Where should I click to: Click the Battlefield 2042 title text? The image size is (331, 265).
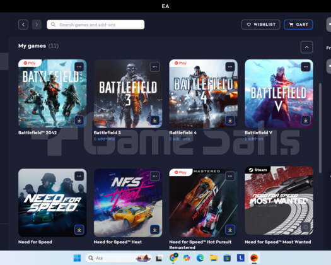[x=37, y=132]
